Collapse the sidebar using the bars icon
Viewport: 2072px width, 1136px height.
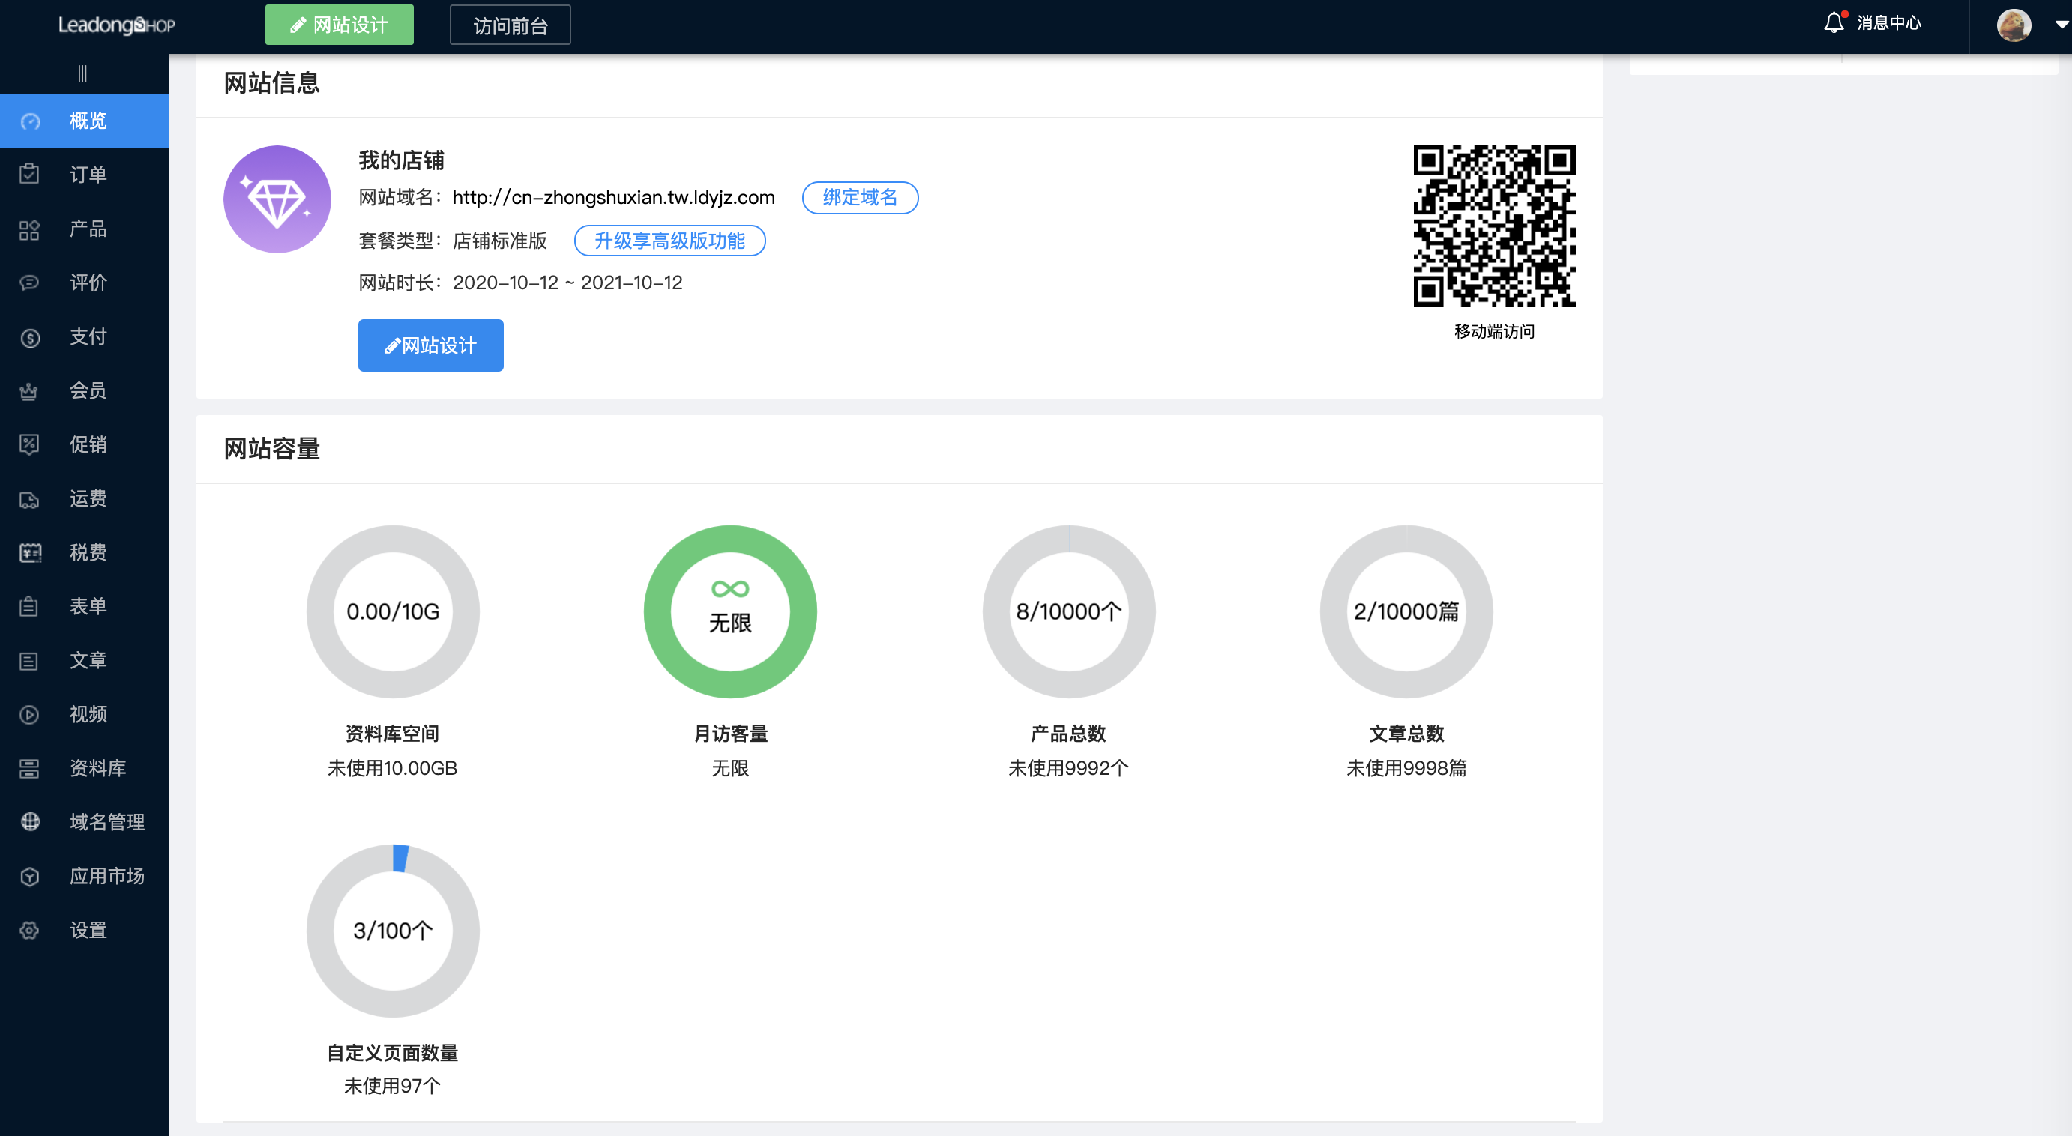click(82, 74)
